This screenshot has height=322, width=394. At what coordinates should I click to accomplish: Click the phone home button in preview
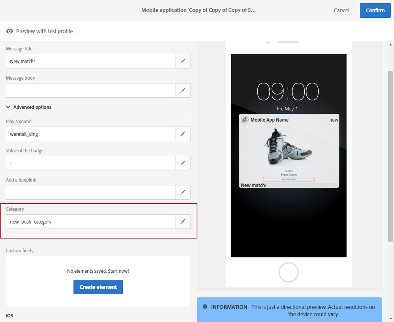click(289, 272)
